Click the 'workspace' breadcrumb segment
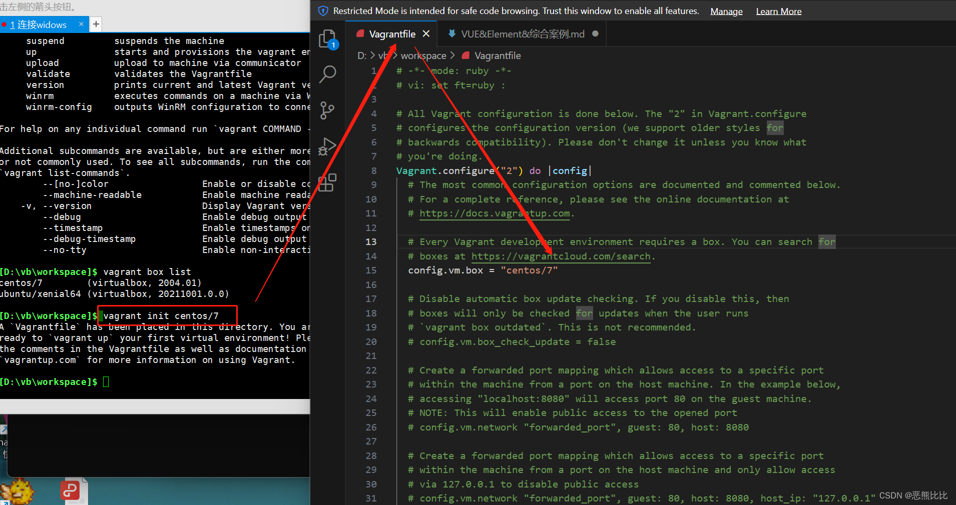Image resolution: width=956 pixels, height=505 pixels. tap(423, 55)
